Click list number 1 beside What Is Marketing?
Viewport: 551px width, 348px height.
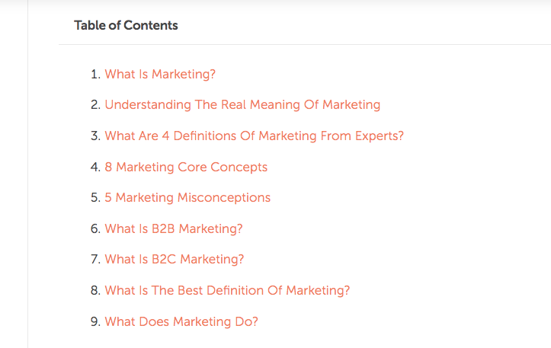[x=95, y=74]
